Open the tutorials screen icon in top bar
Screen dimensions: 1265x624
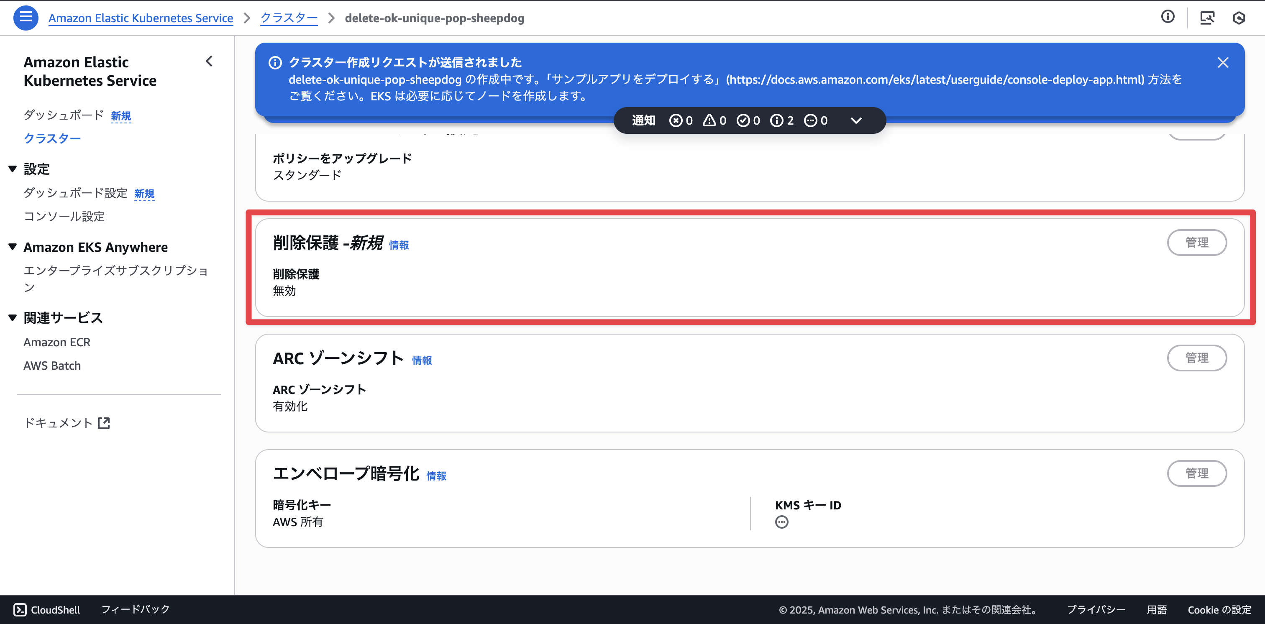(1207, 18)
